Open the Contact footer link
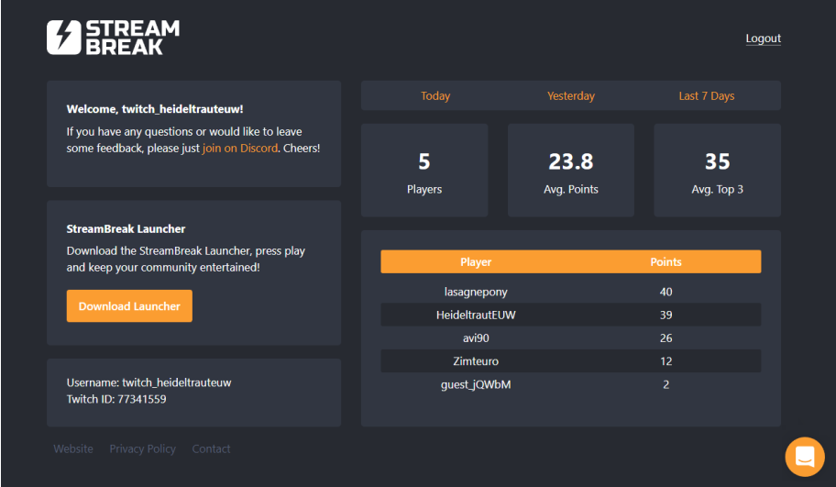The width and height of the screenshot is (836, 487). (x=211, y=449)
